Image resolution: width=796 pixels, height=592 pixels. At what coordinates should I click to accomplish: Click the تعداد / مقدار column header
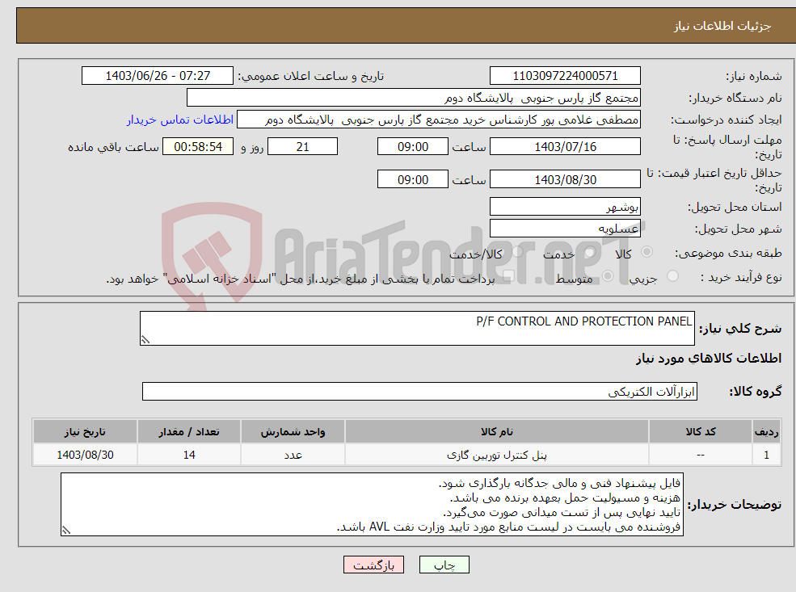tap(189, 432)
